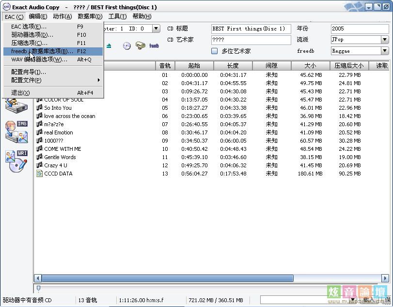
Task: Click the 180.61 MB size cell
Action: [x=310, y=174]
